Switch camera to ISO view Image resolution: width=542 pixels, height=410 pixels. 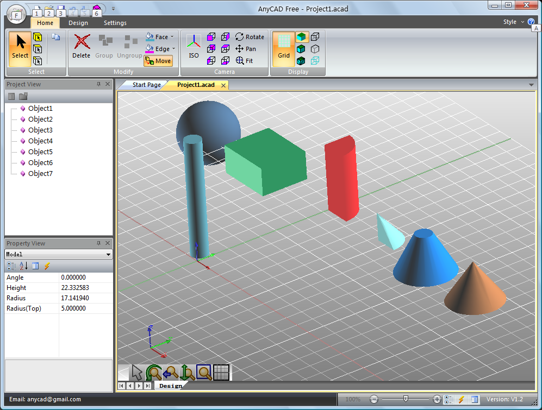pyautogui.click(x=194, y=46)
